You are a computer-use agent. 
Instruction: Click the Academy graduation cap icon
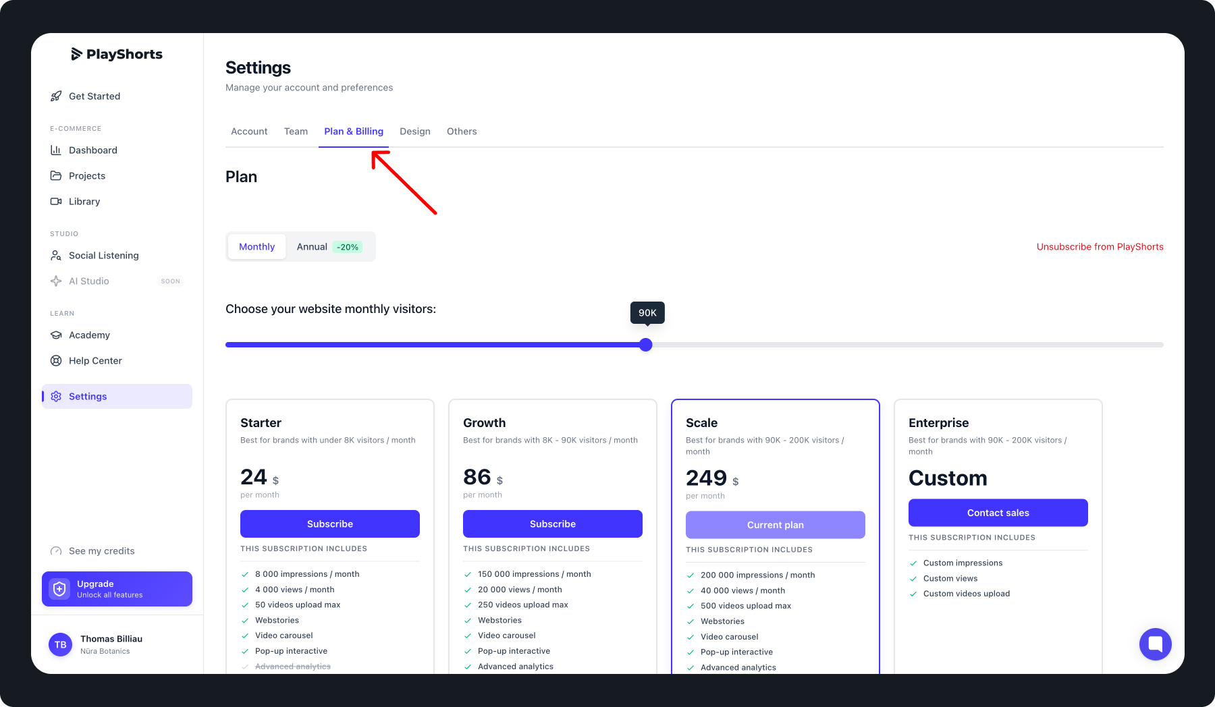click(56, 335)
